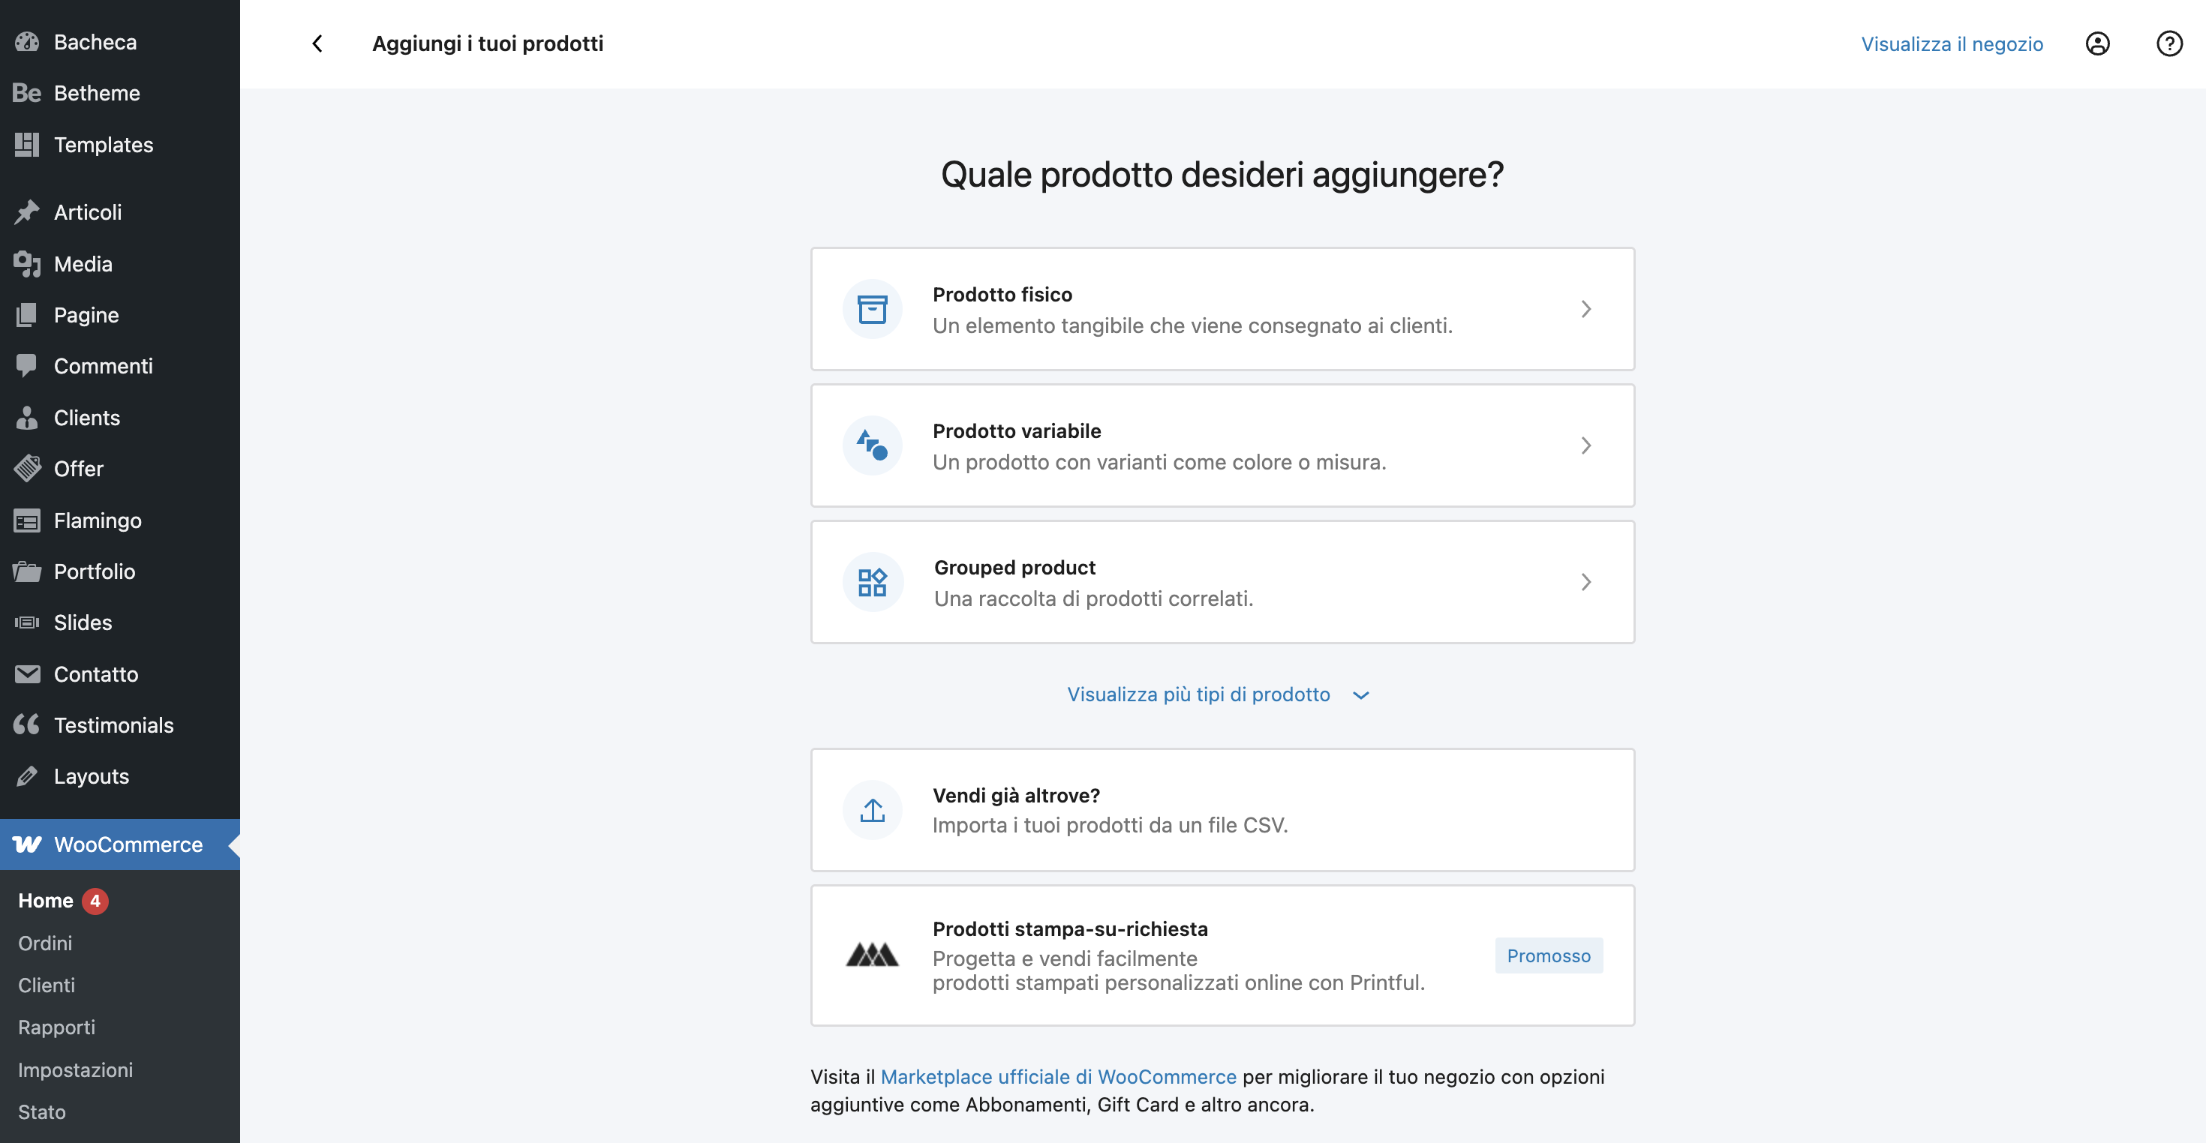The image size is (2206, 1143).
Task: Open Ordini in WooCommerce submenu
Action: 45,943
